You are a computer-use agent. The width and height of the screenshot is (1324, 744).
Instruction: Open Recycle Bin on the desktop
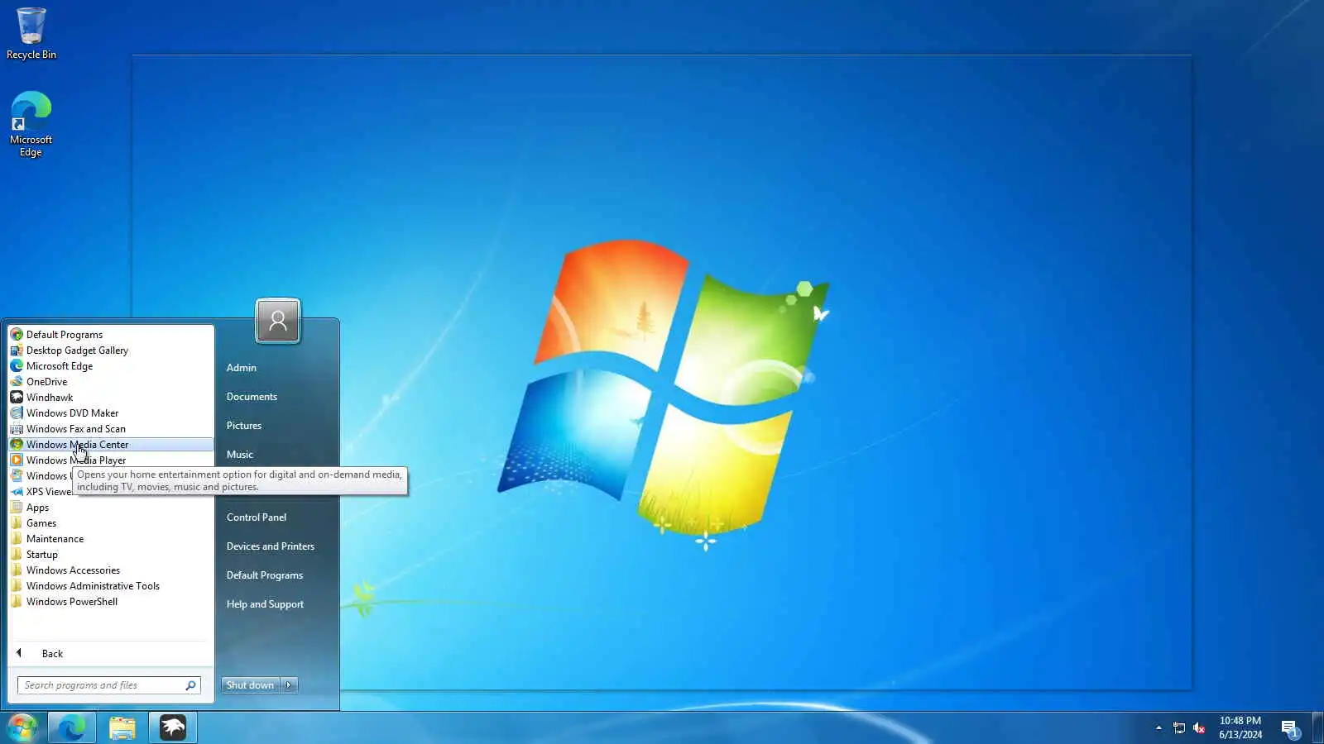(x=31, y=33)
